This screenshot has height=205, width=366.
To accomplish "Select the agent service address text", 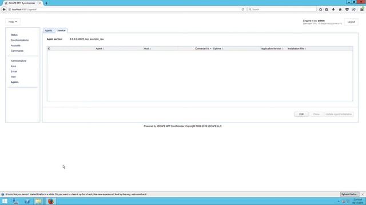I will 86,39.
